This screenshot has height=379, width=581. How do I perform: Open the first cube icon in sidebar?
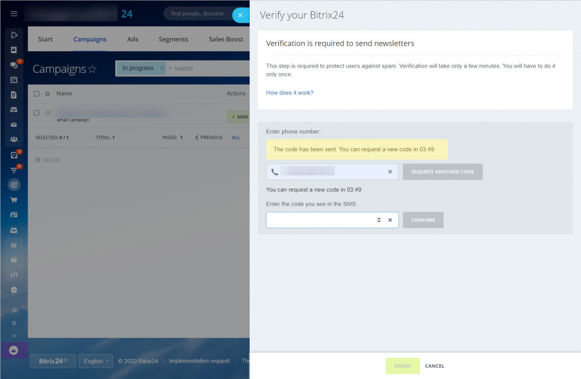pyautogui.click(x=14, y=245)
